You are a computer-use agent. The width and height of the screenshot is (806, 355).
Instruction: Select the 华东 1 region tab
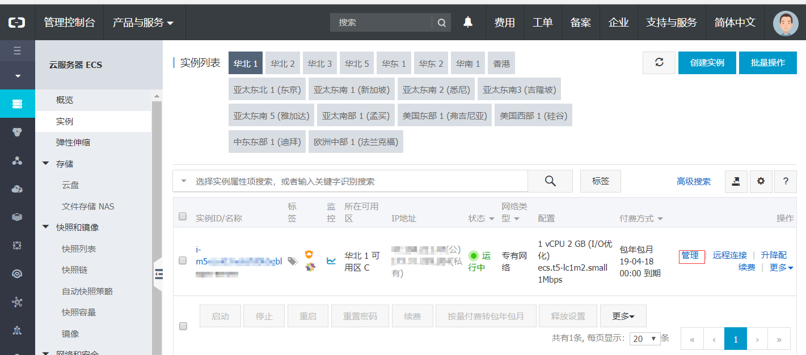click(x=394, y=63)
